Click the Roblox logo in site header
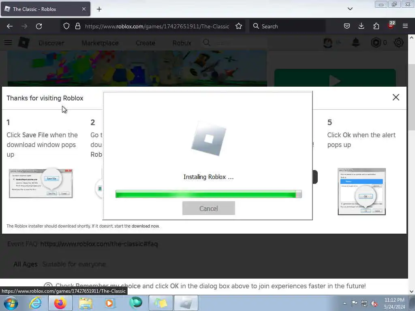Viewport: 415px width, 311px height. [24, 42]
